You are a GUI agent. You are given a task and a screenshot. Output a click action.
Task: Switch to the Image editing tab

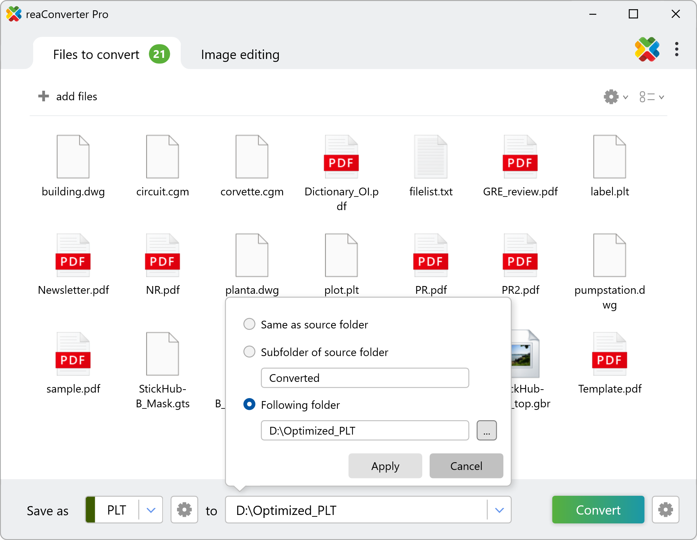pos(240,55)
